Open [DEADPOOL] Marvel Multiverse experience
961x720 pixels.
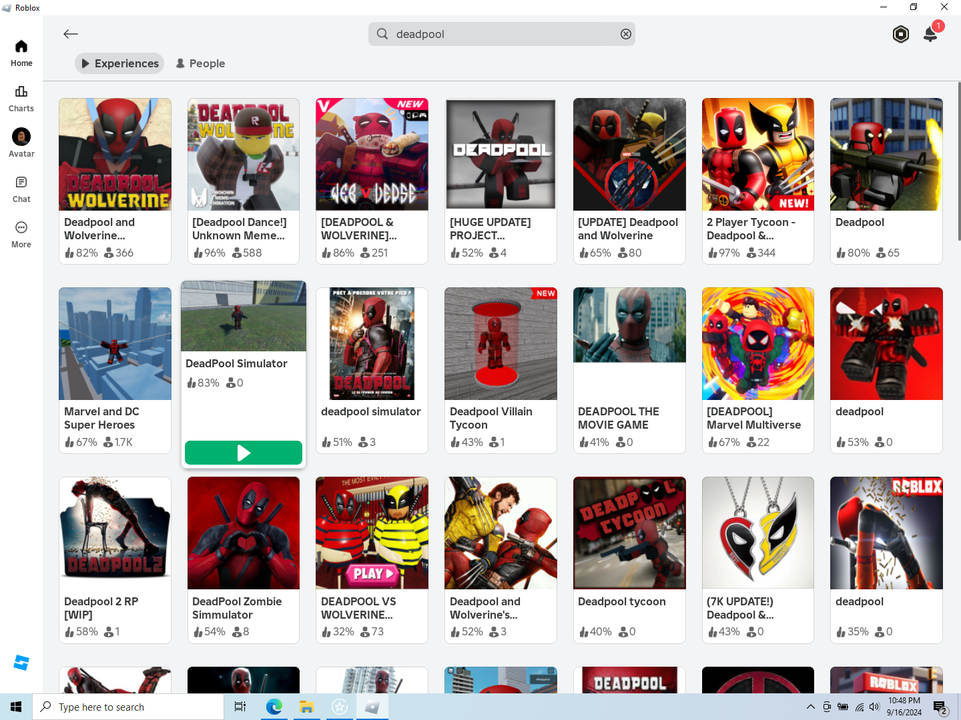pos(758,371)
